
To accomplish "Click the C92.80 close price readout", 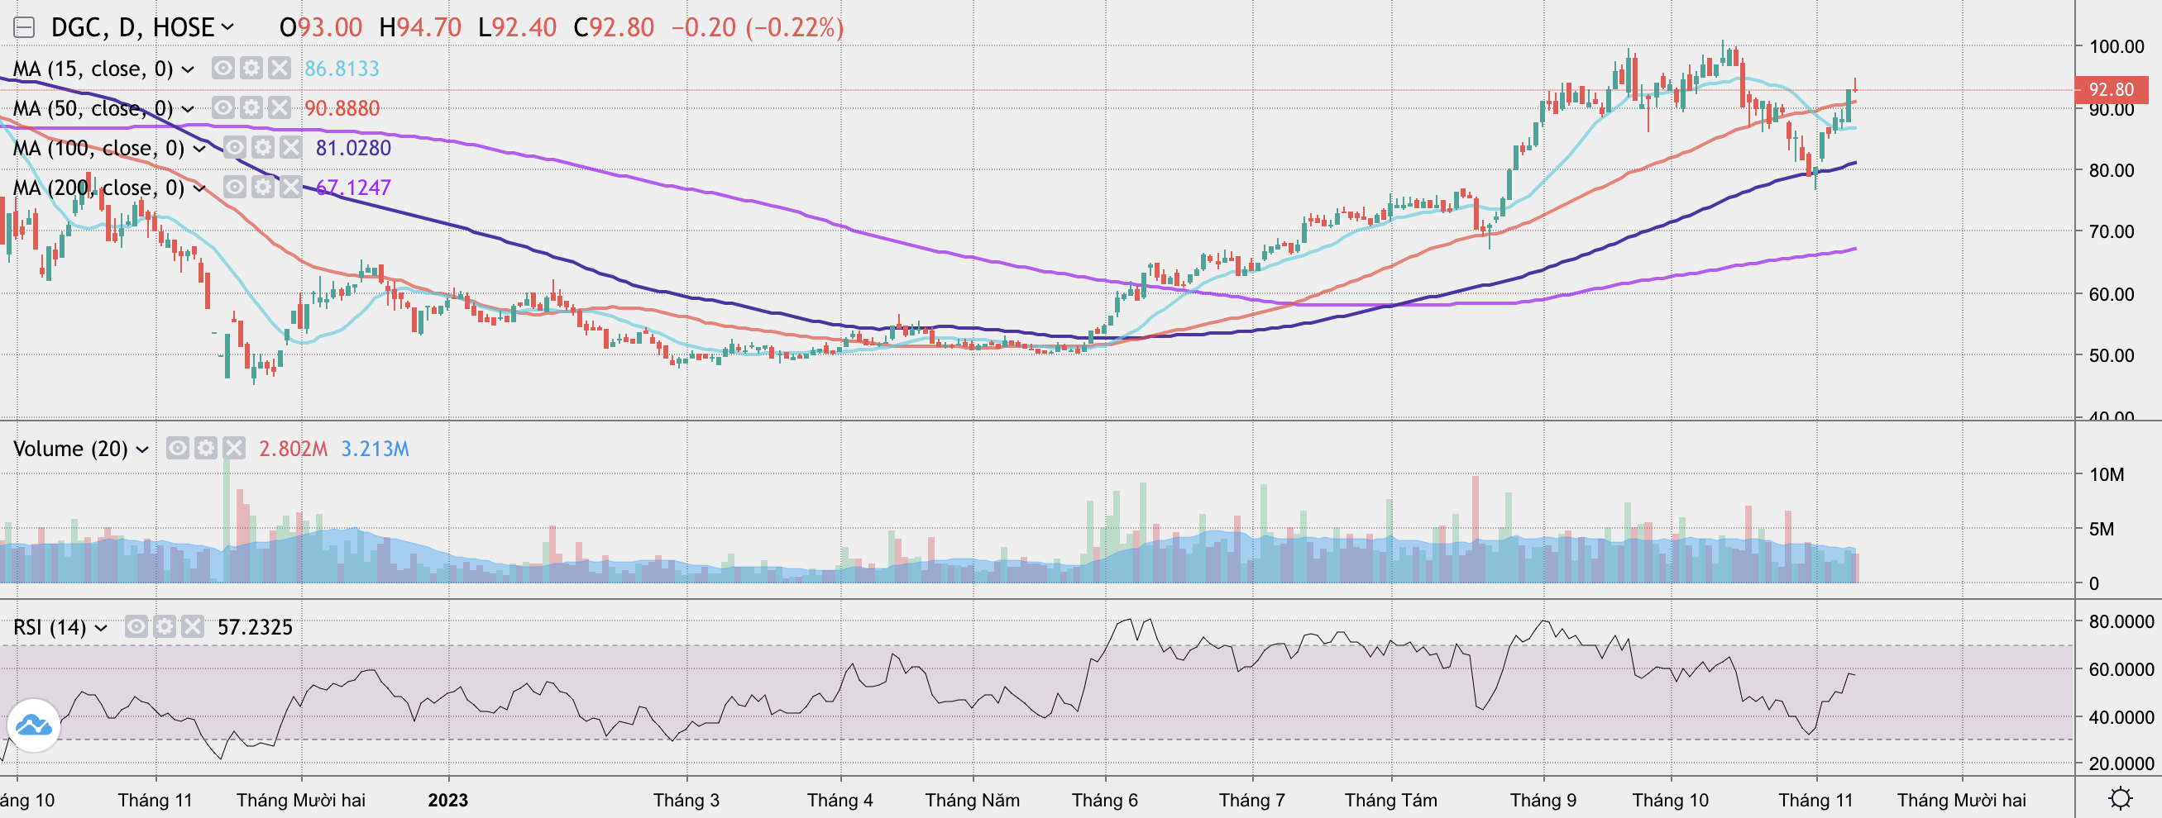I will [614, 27].
